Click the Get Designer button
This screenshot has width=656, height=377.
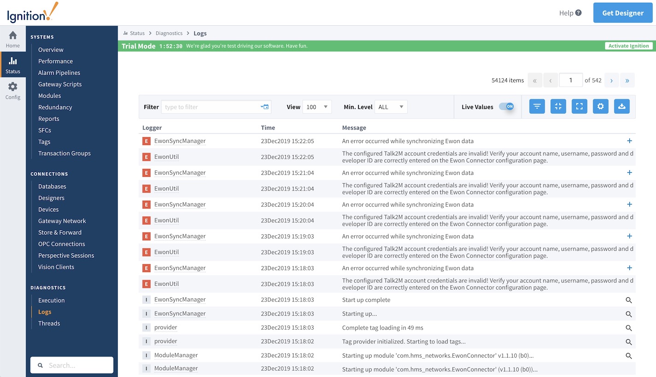623,13
